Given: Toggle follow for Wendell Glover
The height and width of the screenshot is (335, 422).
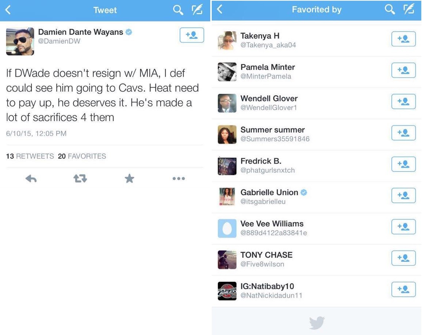Looking at the screenshot, I should [x=403, y=101].
